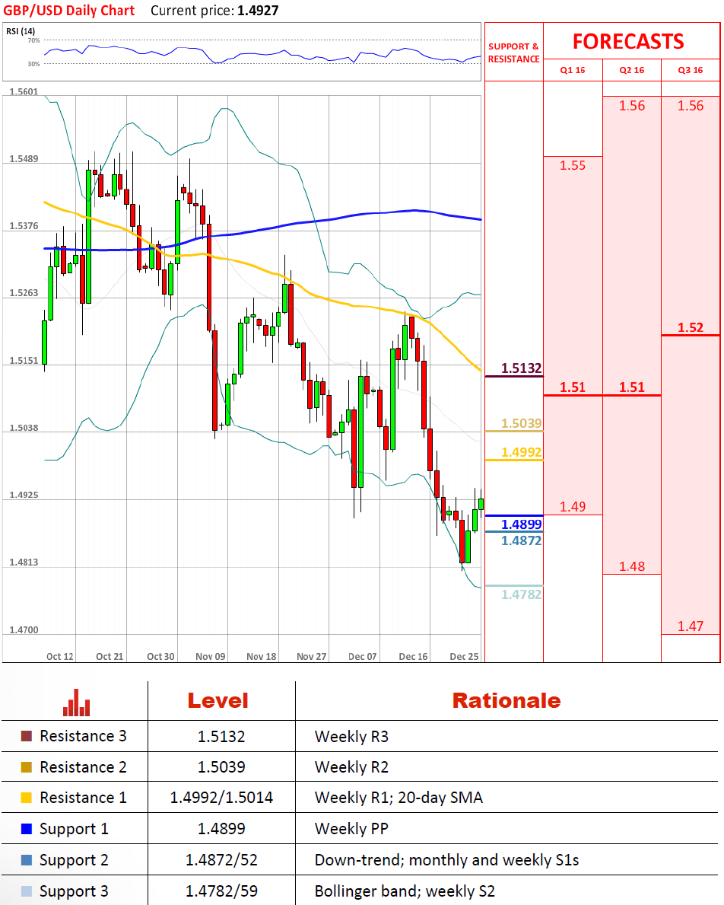Click the 'Weekly R2' rationale cell
Screen dimensions: 724x905
(x=351, y=767)
